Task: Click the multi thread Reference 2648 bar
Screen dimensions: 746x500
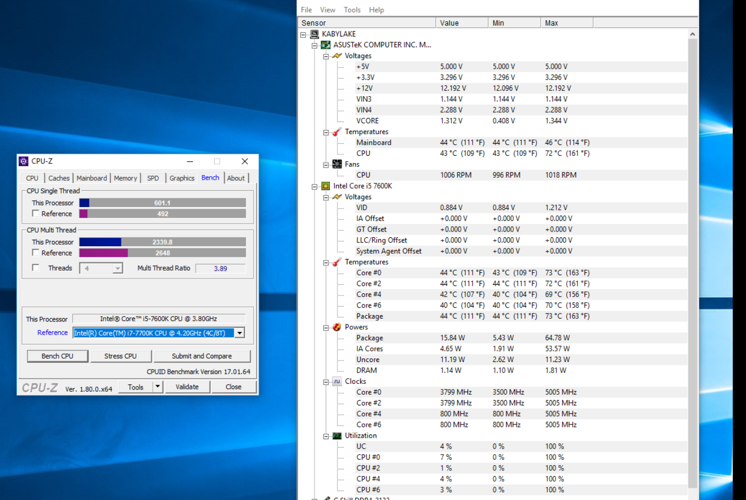Action: [x=162, y=253]
